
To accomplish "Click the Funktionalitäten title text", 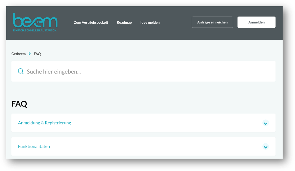I will click(34, 146).
